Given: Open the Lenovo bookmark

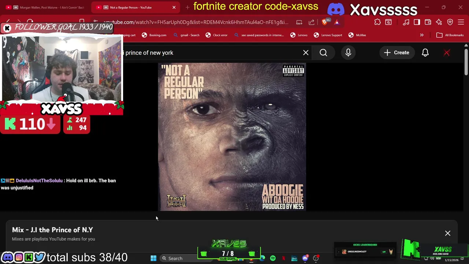Looking at the screenshot, I should point(299,35).
